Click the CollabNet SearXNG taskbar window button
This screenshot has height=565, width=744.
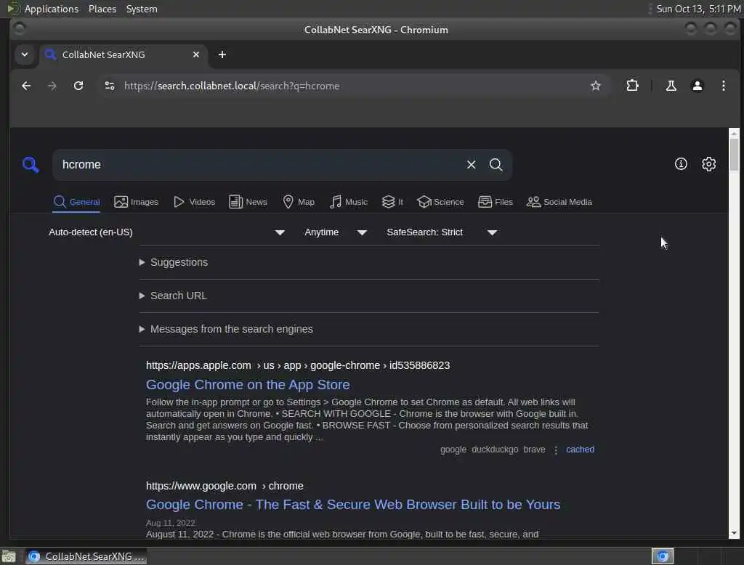pos(86,556)
